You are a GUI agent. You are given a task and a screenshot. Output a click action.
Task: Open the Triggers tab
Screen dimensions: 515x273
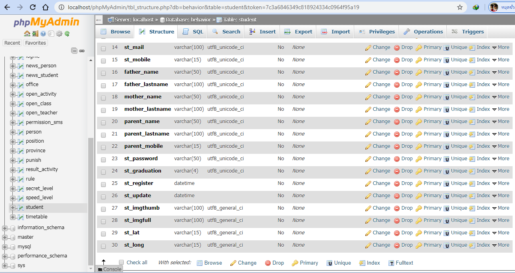[467, 31]
